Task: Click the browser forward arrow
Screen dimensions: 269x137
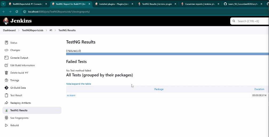Action: [x=10, y=12]
